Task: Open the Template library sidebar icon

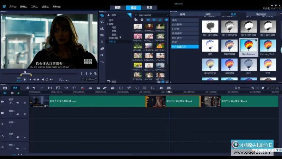Action: point(102,29)
